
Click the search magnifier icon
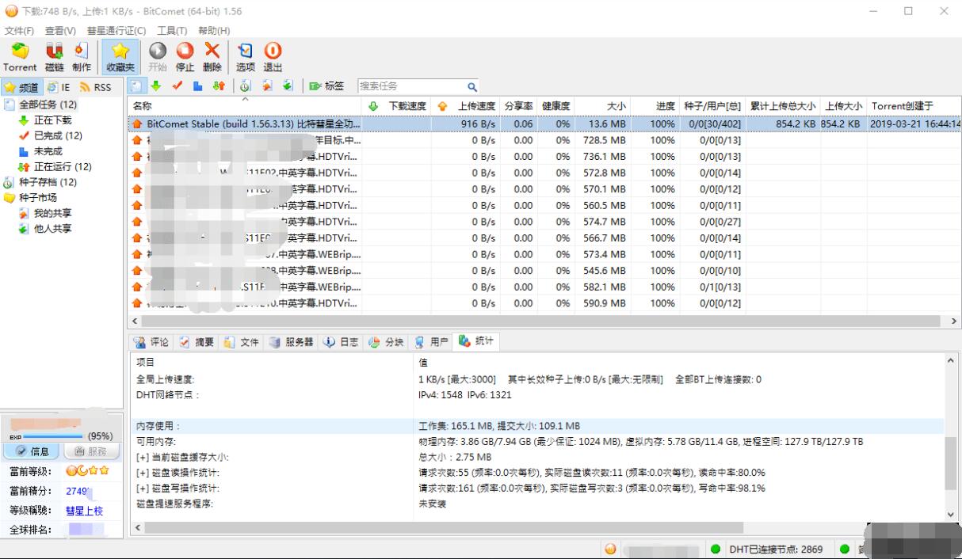[x=472, y=87]
